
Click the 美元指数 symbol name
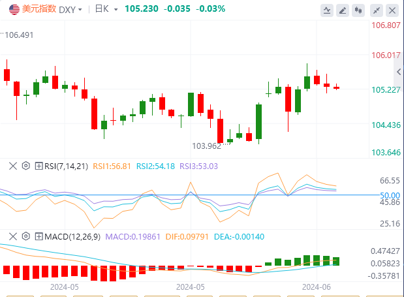coord(39,9)
